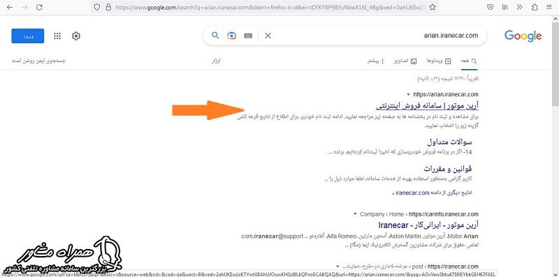Open آرین موتور | سامانه فروش اینترنتی result

[x=427, y=105]
